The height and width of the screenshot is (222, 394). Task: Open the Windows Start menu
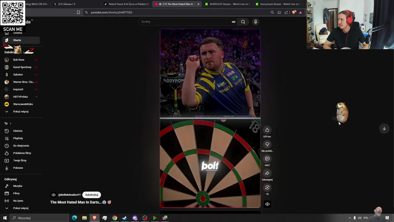[5, 218]
